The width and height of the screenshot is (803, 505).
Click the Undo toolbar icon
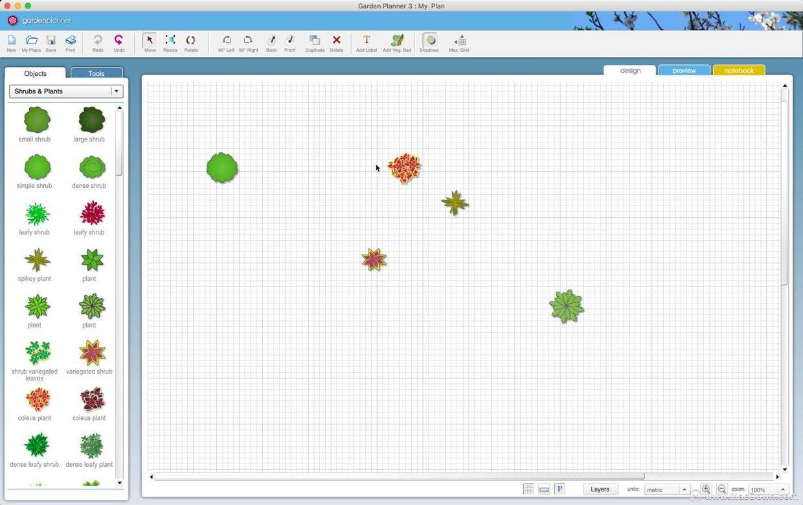119,43
